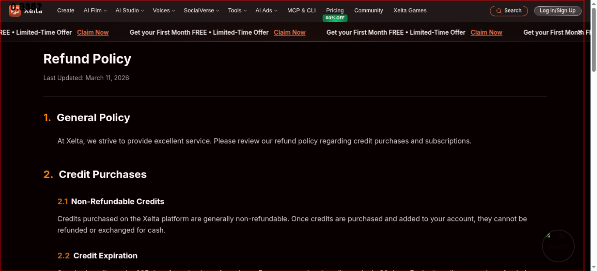Click the Log In/Sign Up button
Viewport: 597px width, 271px height.
(558, 11)
